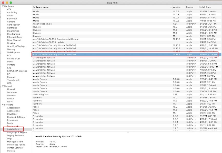
Task: Open Storage hardware info
Action: click(11, 77)
